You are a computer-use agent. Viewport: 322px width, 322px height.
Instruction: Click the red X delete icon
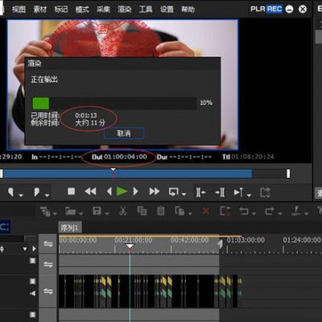point(206,211)
